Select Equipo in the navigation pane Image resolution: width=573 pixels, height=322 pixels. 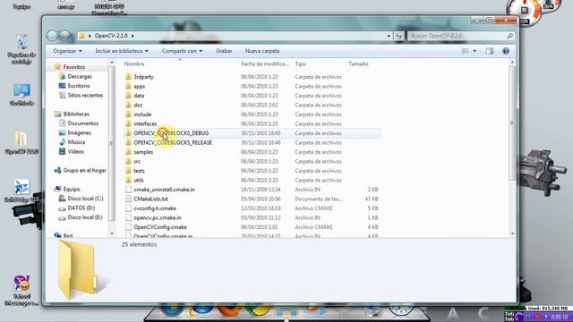(72, 189)
